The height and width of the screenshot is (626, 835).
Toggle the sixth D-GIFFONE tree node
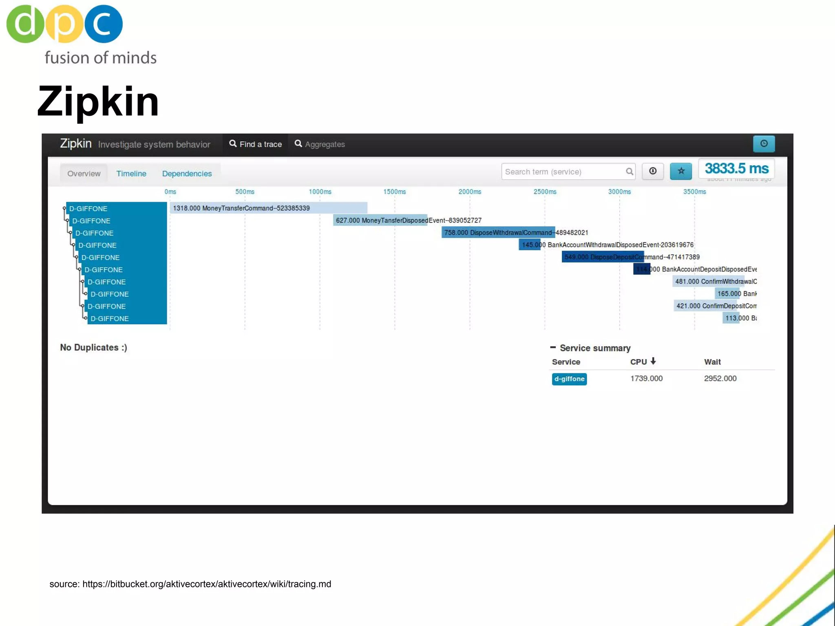[x=80, y=270]
